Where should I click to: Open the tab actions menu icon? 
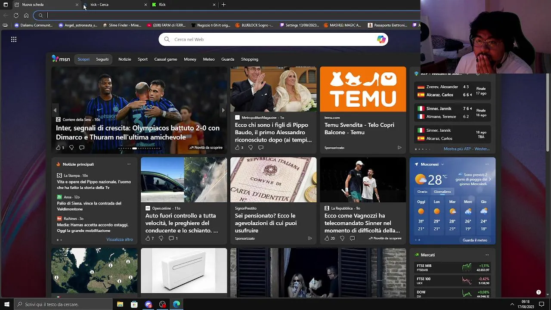[x=6, y=4]
